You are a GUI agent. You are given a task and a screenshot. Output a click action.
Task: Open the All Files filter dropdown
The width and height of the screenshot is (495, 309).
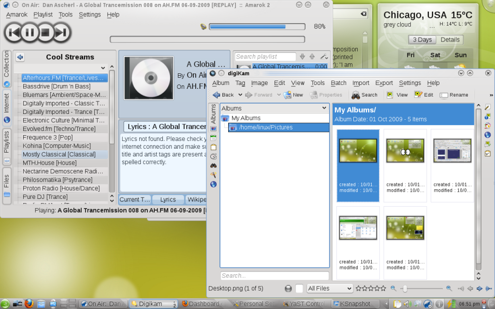point(330,288)
